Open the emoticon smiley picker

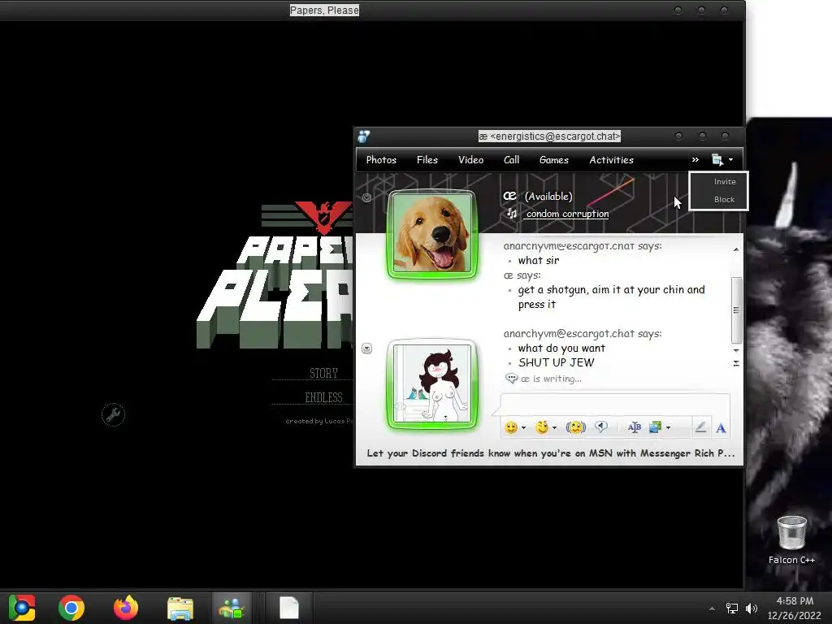tap(510, 427)
